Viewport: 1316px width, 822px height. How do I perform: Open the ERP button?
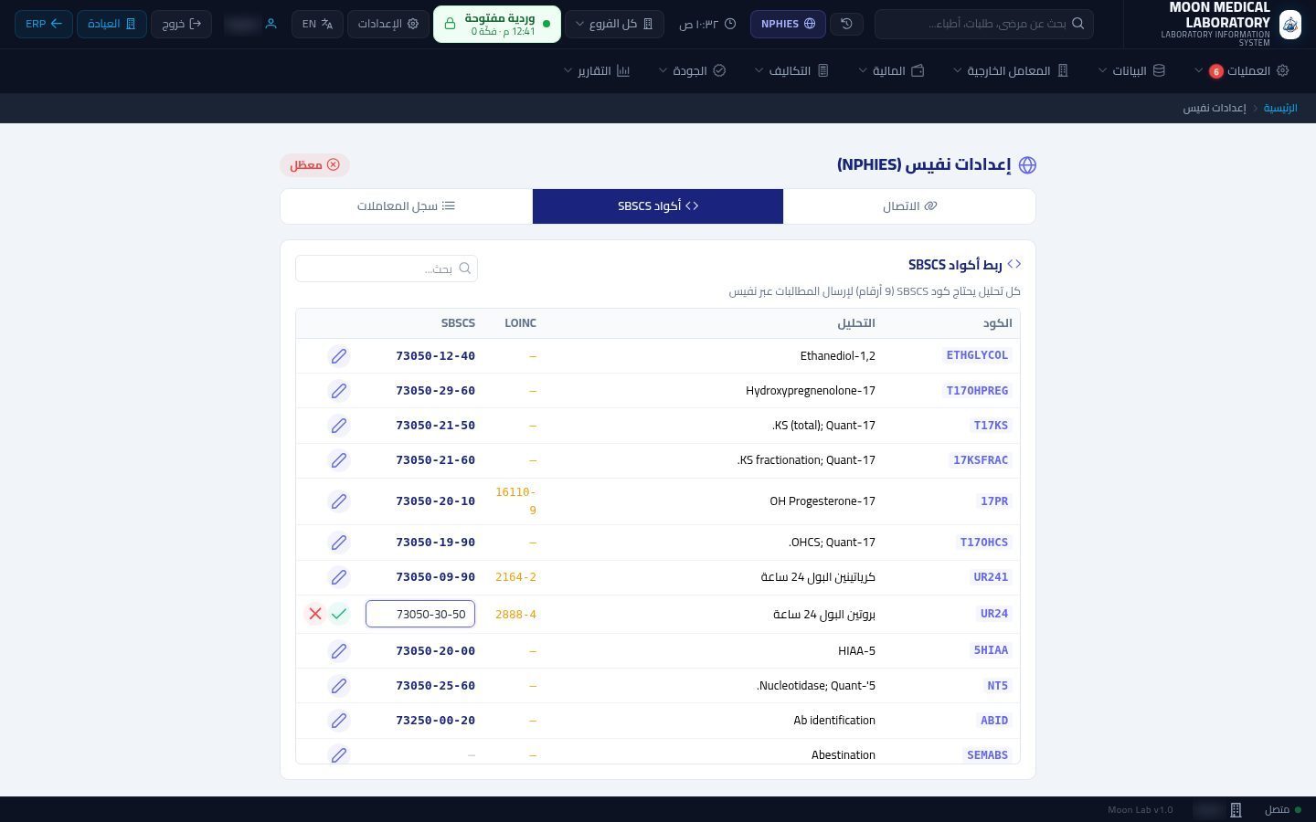pyautogui.click(x=44, y=24)
